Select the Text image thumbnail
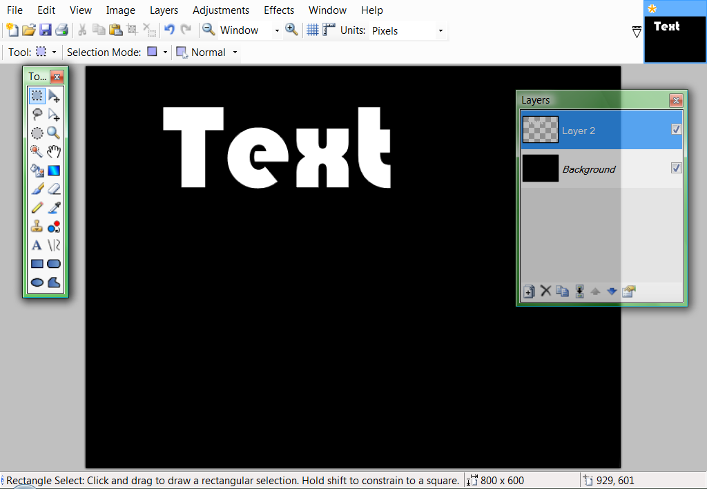Viewport: 707px width, 489px height. coord(675,39)
